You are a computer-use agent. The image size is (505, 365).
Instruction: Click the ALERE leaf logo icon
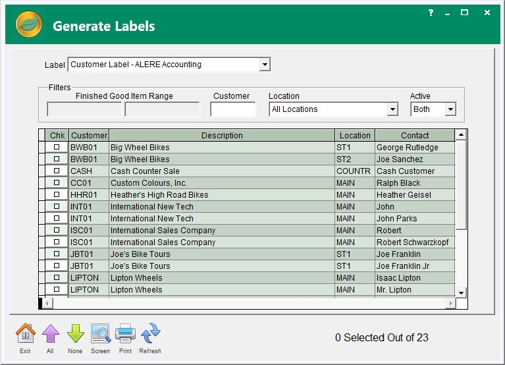pyautogui.click(x=28, y=24)
